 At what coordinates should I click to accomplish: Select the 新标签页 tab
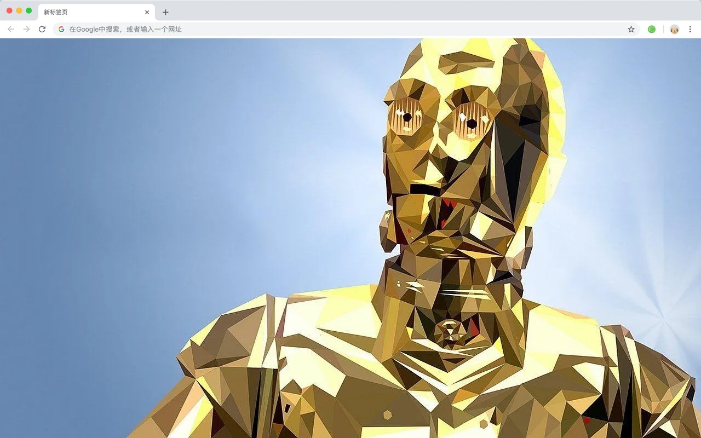point(96,12)
